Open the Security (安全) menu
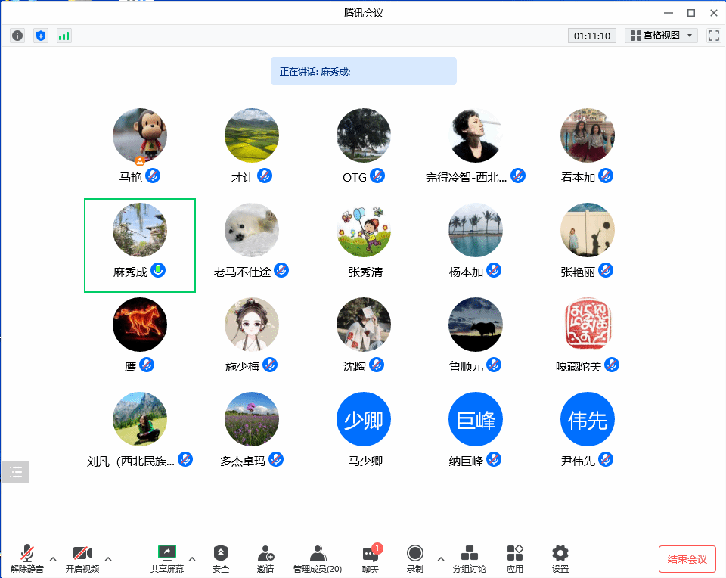 pos(220,558)
